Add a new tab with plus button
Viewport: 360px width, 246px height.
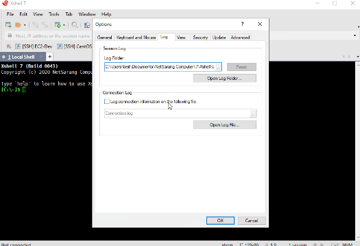pyautogui.click(x=49, y=56)
